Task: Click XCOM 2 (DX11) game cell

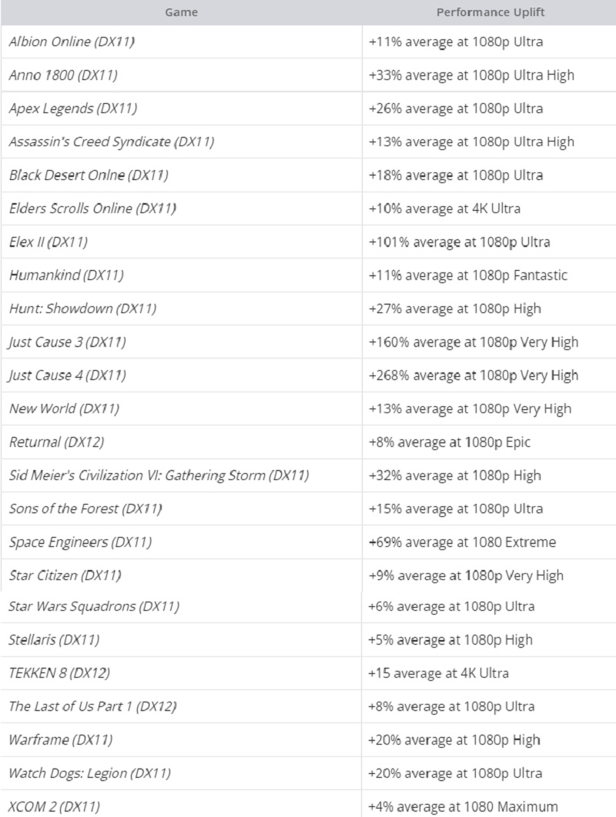Action: [x=180, y=805]
